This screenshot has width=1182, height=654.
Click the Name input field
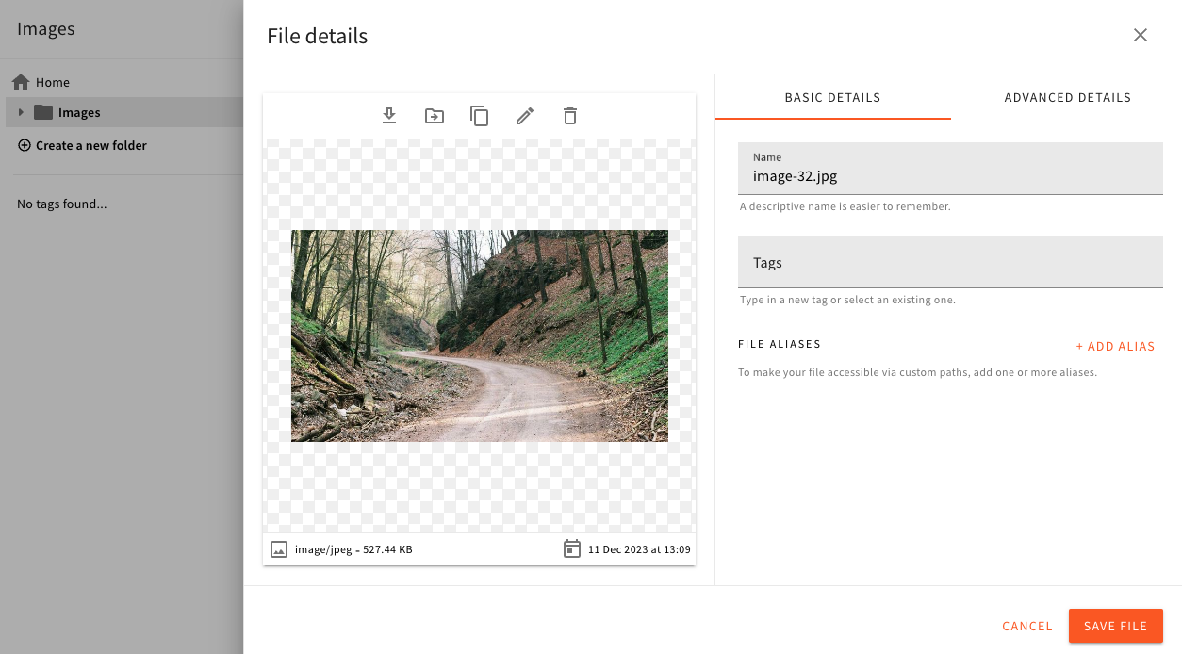point(950,176)
